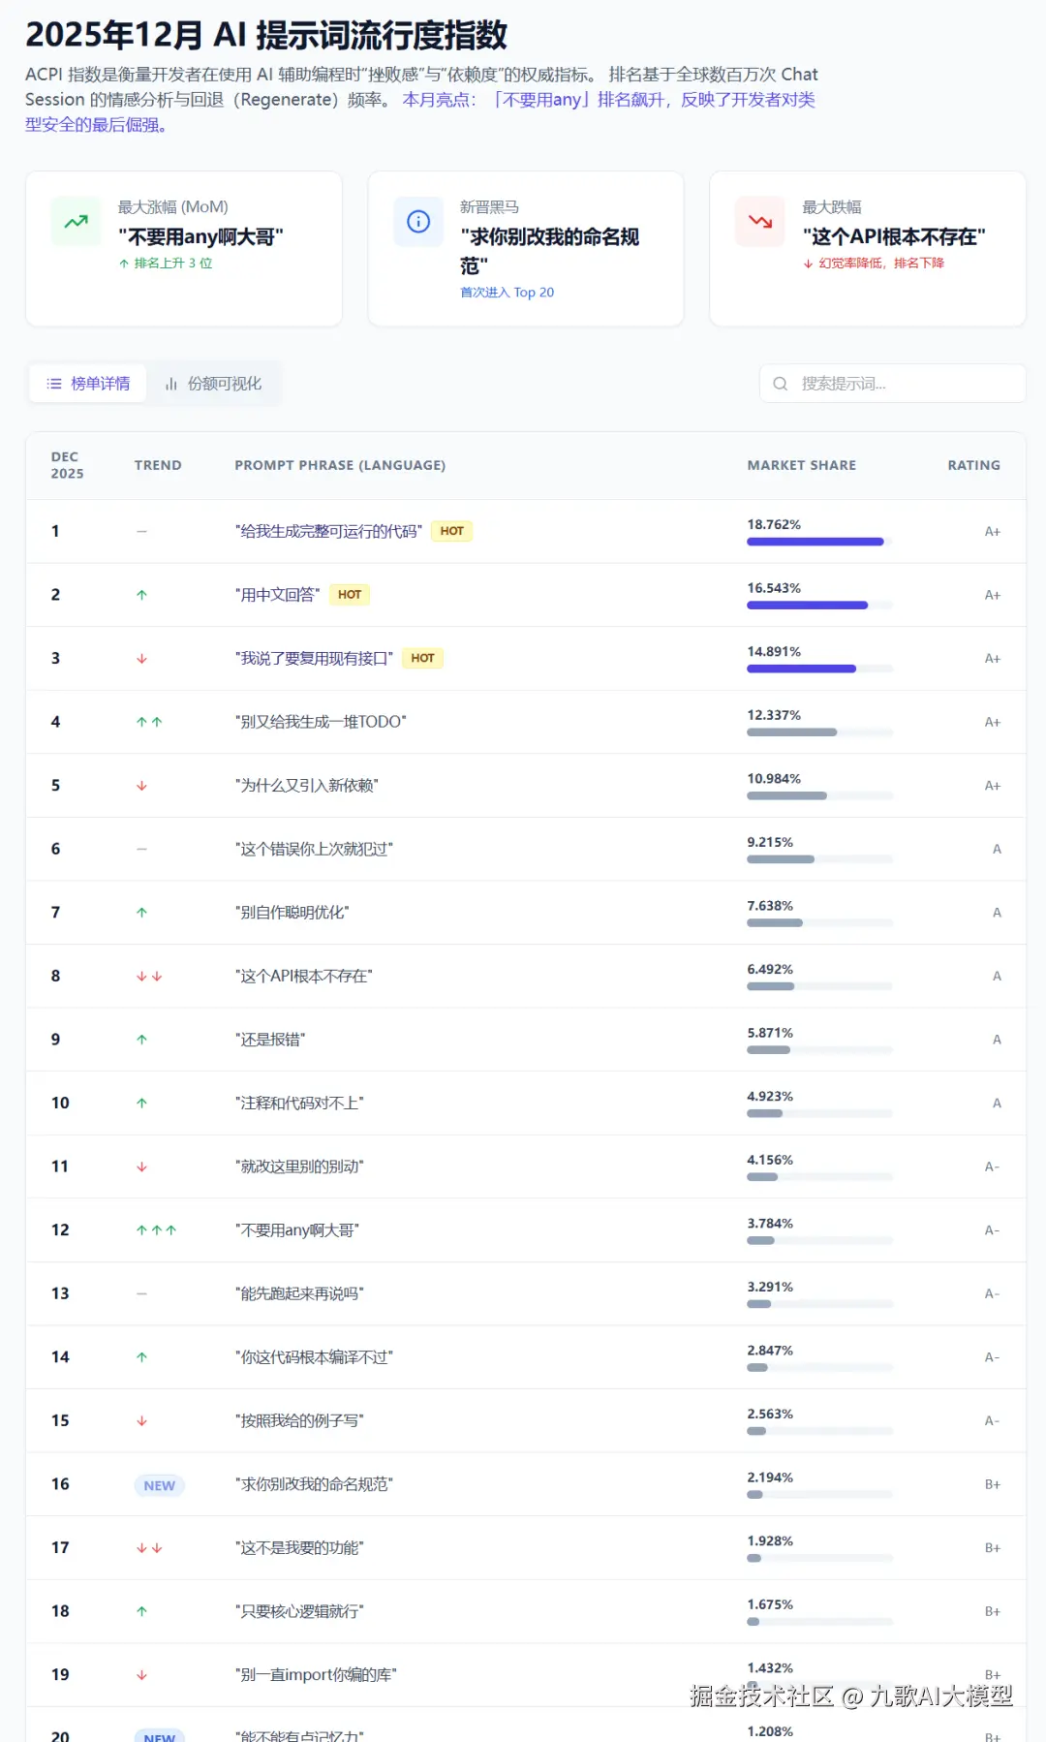Click the triple up-arrow trend for rank 12

pos(156,1230)
